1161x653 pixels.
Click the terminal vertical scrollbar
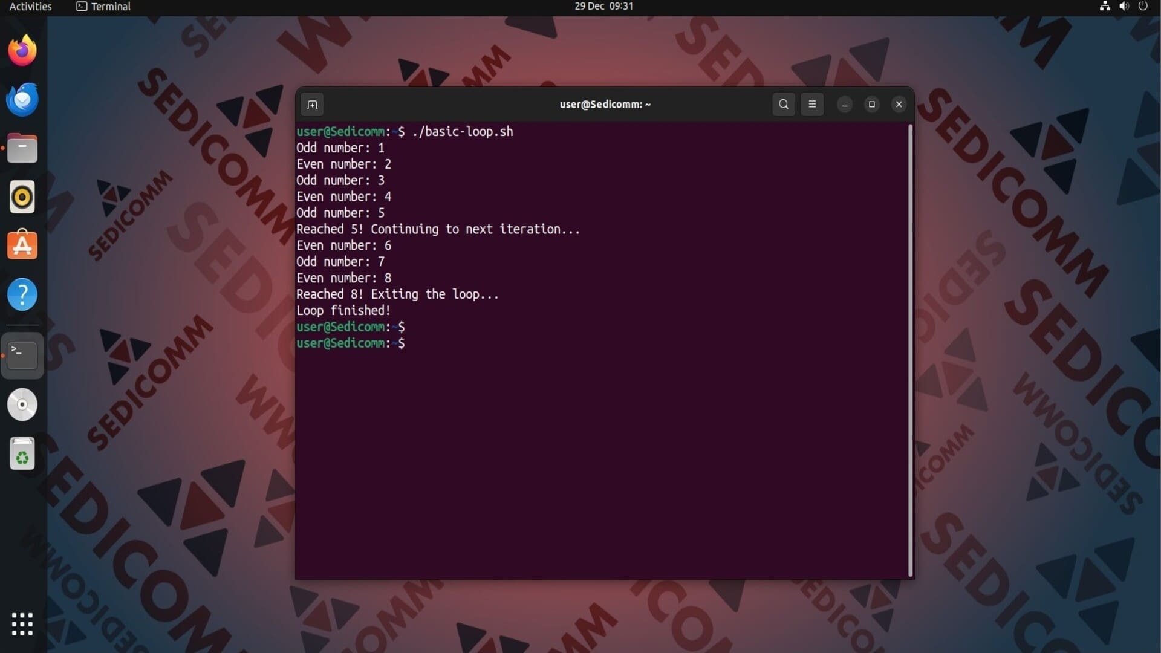[909, 351]
